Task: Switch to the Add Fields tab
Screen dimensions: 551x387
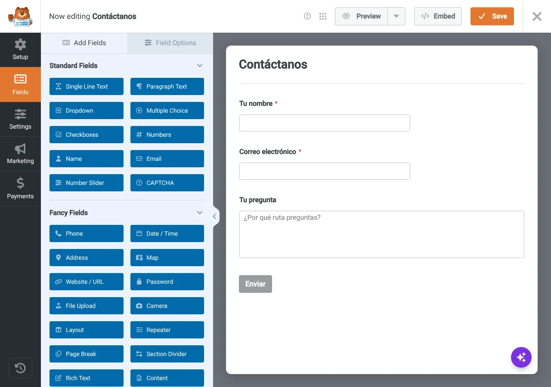Action: click(84, 43)
